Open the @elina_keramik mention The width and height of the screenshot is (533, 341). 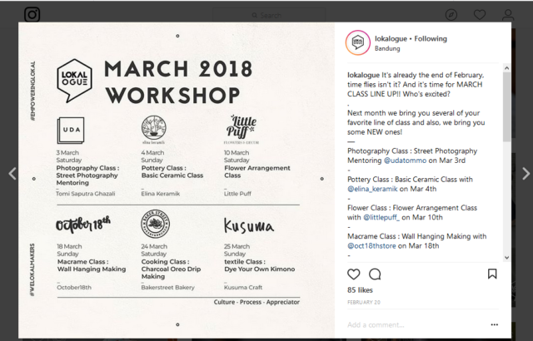click(x=372, y=189)
